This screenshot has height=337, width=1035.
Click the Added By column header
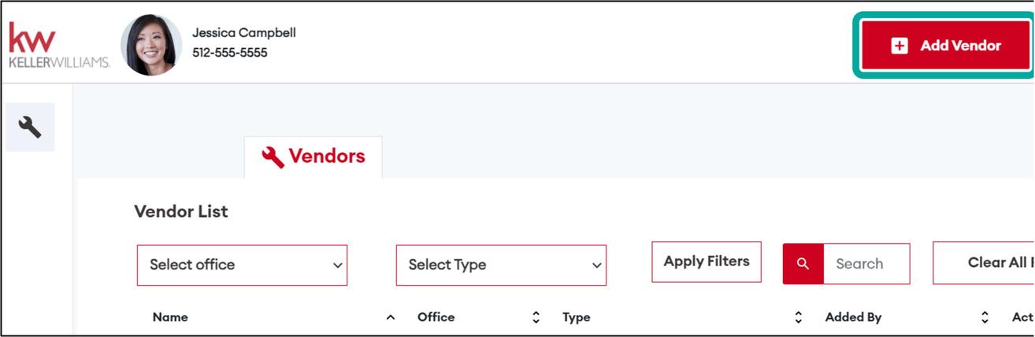(853, 317)
